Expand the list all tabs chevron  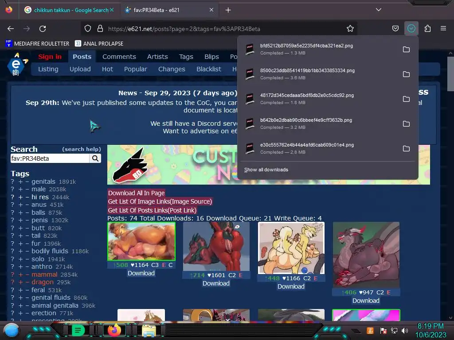coord(379,10)
